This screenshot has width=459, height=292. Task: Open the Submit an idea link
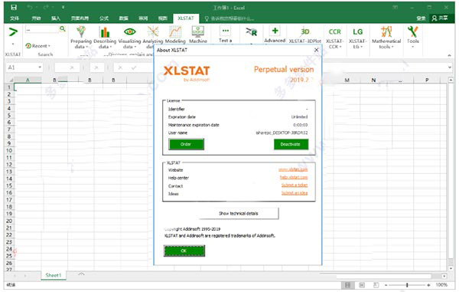[x=295, y=193]
